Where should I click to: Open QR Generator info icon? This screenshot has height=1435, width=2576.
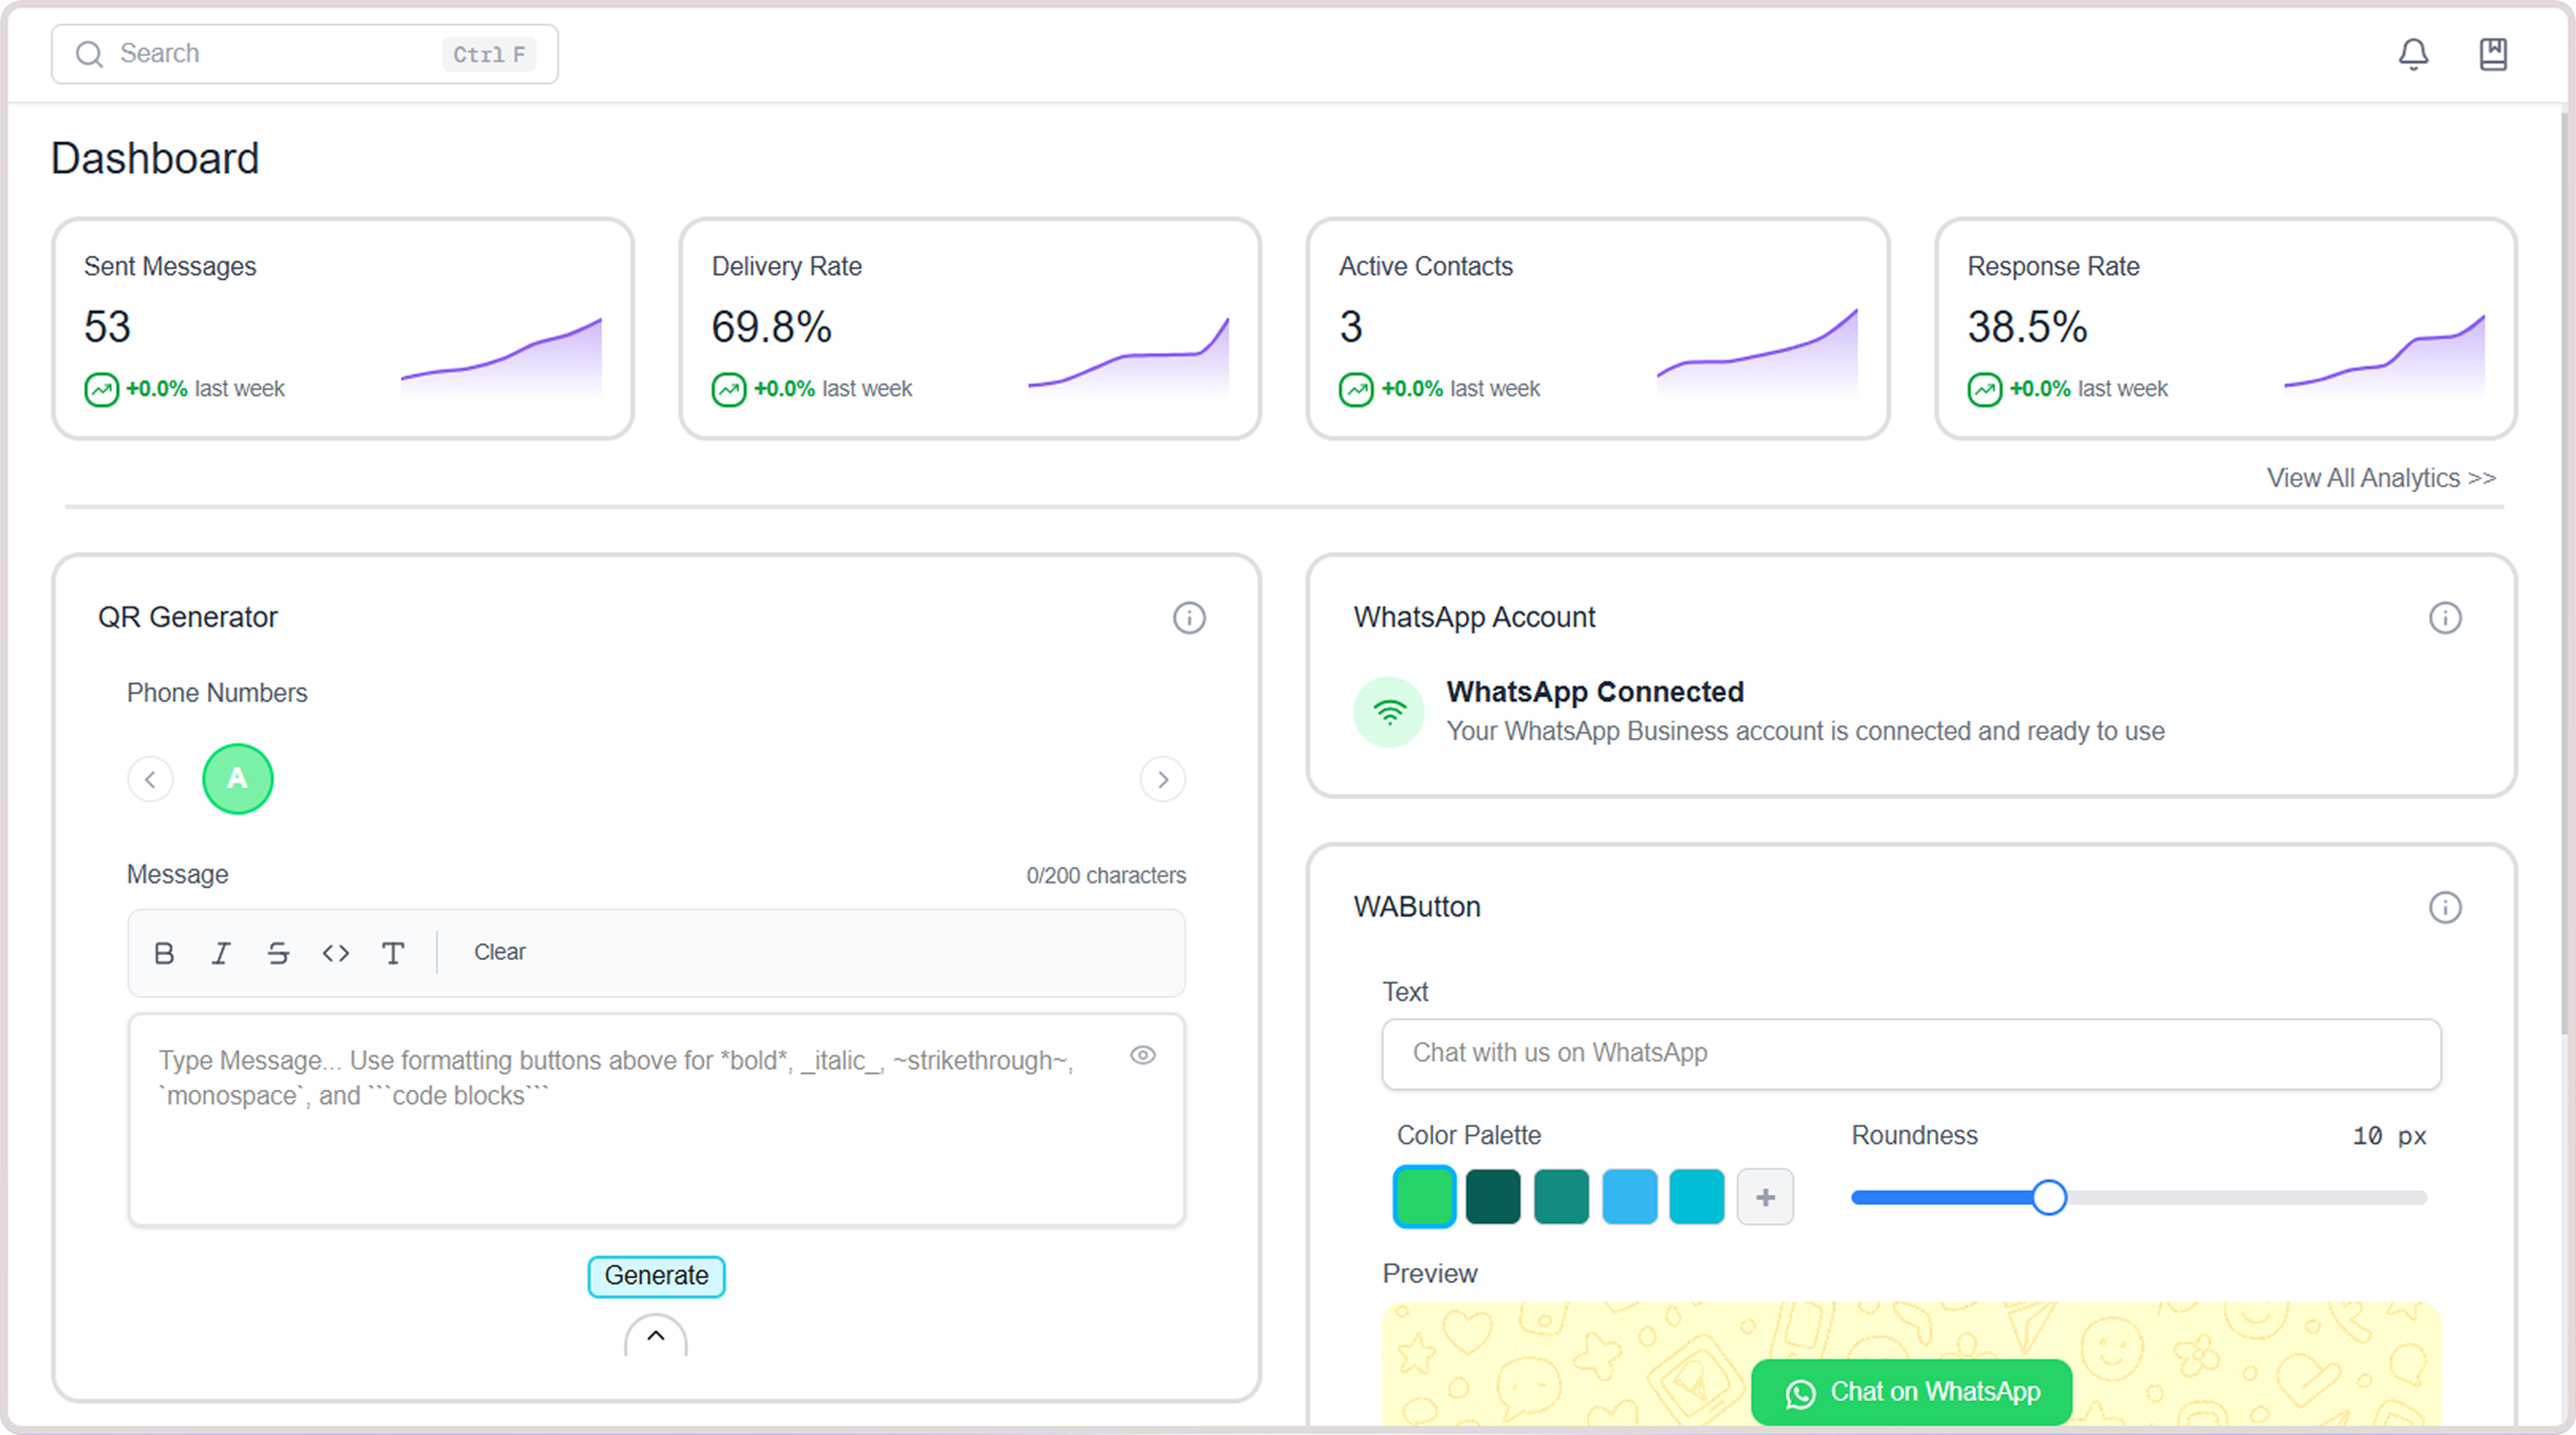click(1189, 618)
